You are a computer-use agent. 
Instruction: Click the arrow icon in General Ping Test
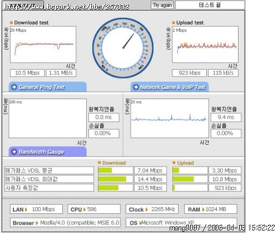tap(14, 87)
